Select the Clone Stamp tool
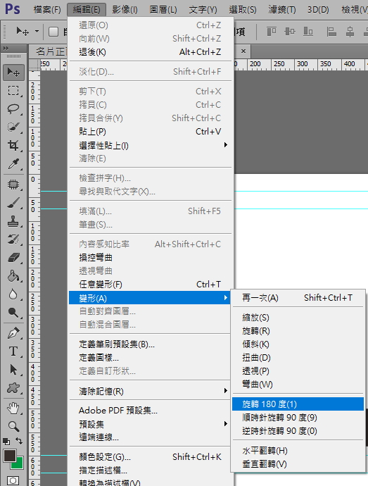Image resolution: width=368 pixels, height=486 pixels. point(13,221)
